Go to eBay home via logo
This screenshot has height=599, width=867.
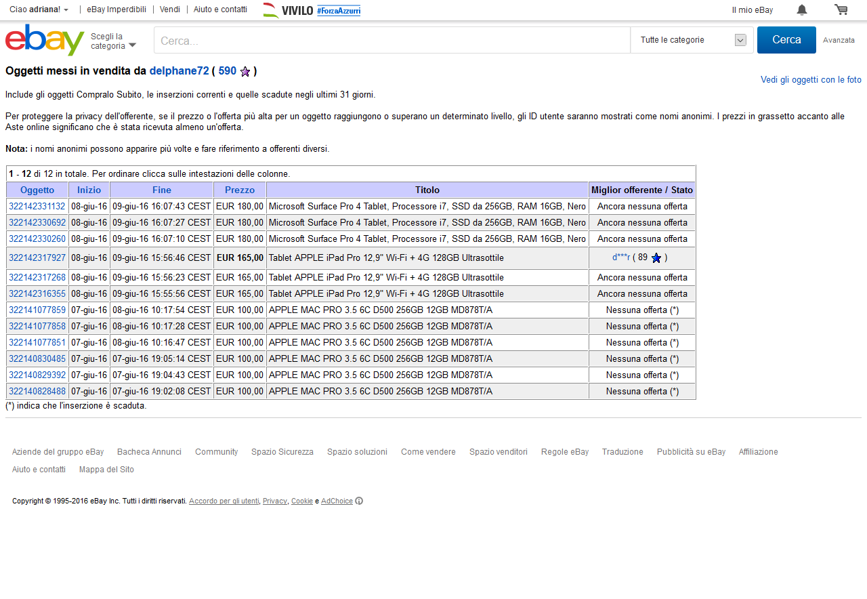coord(45,40)
